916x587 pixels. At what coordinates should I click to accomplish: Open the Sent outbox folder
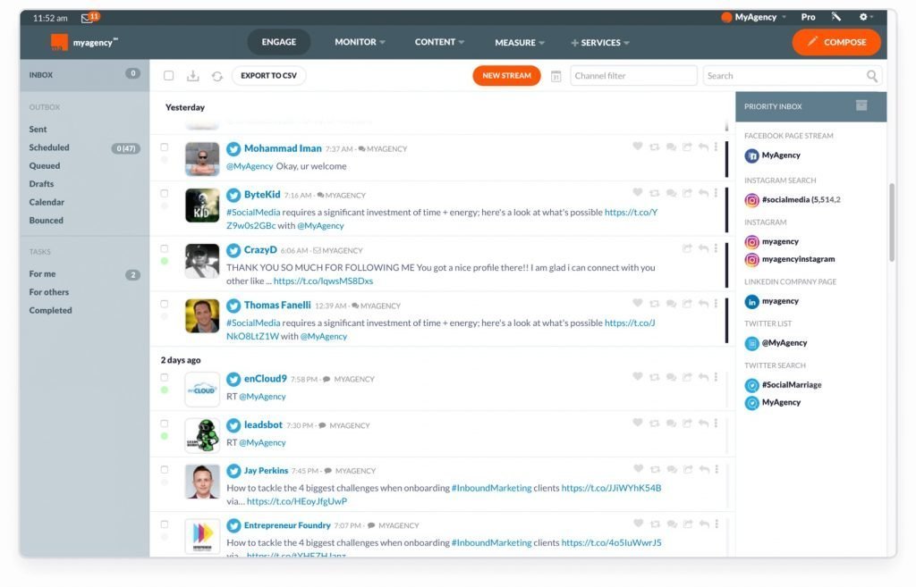pyautogui.click(x=38, y=130)
